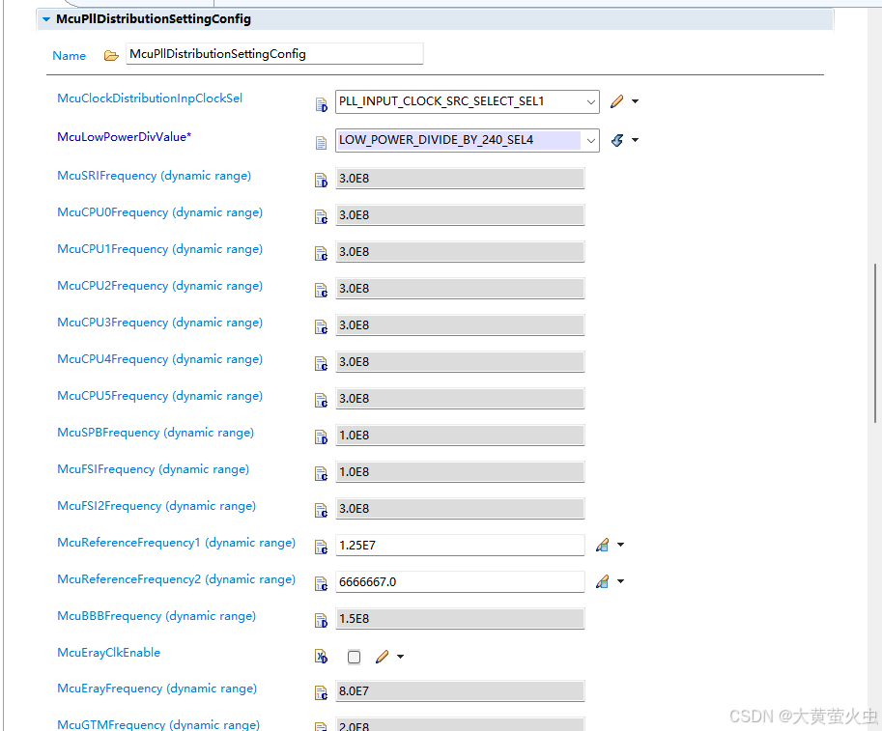882x731 pixels.
Task: Click the parameter icon for McuFSIFrequency
Action: [x=321, y=474]
